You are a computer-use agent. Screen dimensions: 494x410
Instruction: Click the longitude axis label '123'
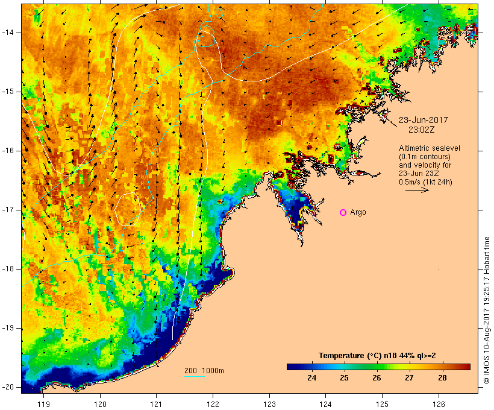pos(269,404)
